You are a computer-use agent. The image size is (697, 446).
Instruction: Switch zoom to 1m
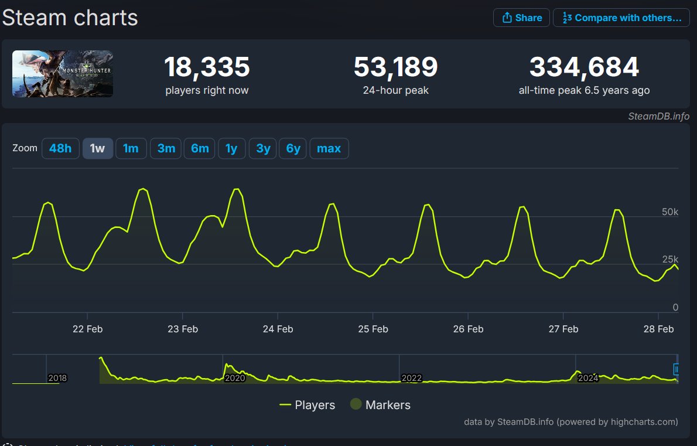click(x=131, y=148)
